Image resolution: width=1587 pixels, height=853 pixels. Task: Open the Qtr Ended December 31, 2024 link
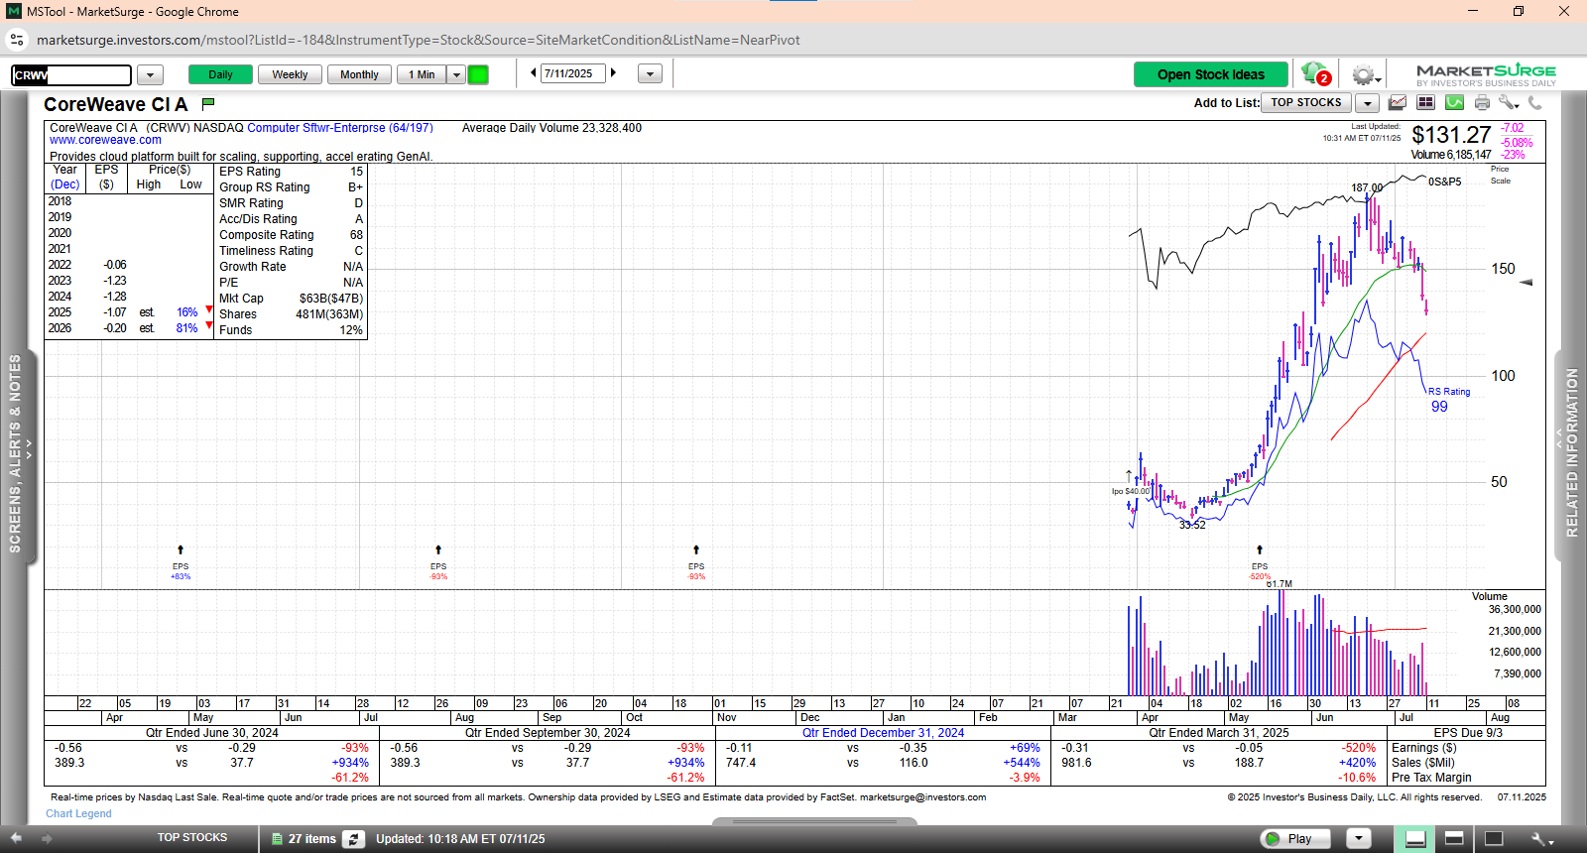coord(883,733)
